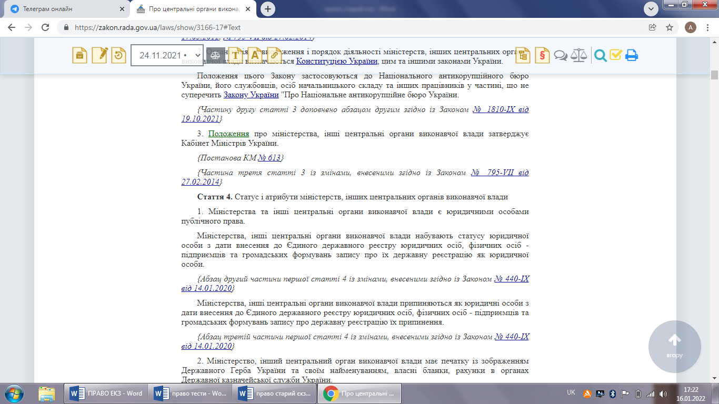Click the yellow checkmark box icon

616,55
